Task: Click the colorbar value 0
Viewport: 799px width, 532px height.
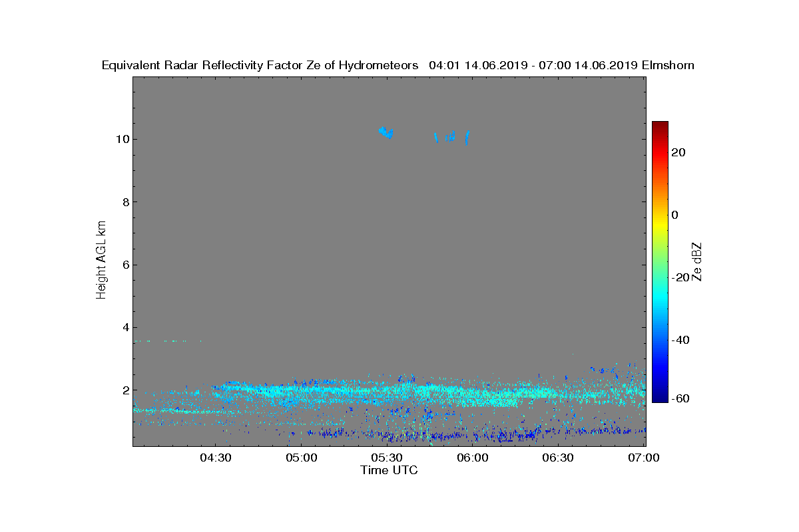Action: click(675, 215)
